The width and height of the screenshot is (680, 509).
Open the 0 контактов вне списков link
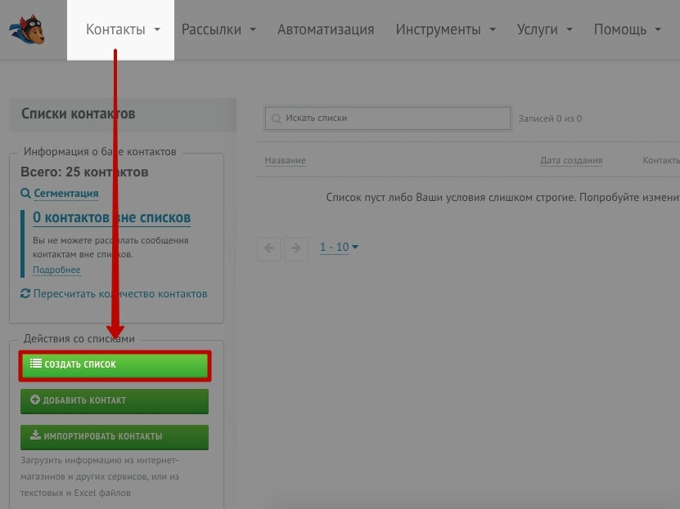click(112, 217)
